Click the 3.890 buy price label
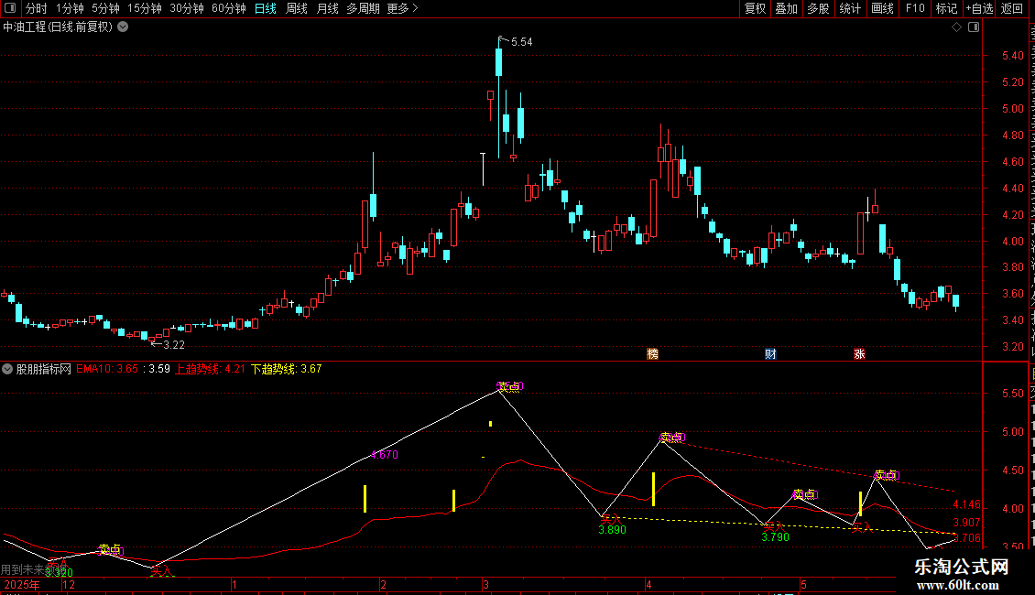 pos(613,530)
